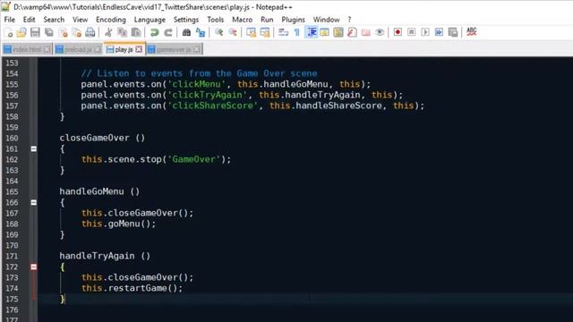The height and width of the screenshot is (322, 573).
Task: Click the Save All toolbar icon
Action: [49, 32]
